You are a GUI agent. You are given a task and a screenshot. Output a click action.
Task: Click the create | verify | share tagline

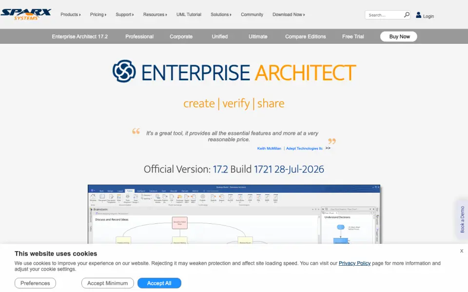point(234,103)
